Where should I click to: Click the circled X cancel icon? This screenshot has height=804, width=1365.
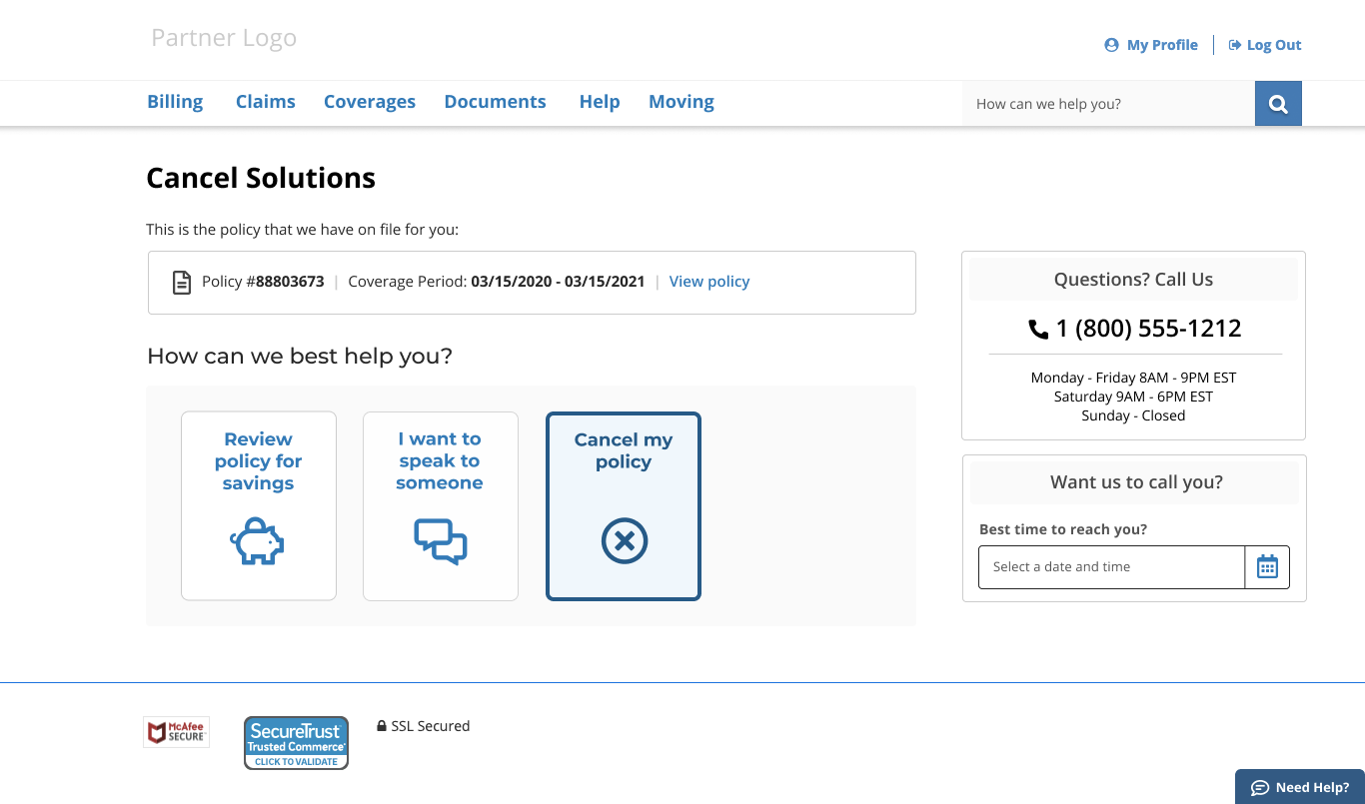[625, 541]
